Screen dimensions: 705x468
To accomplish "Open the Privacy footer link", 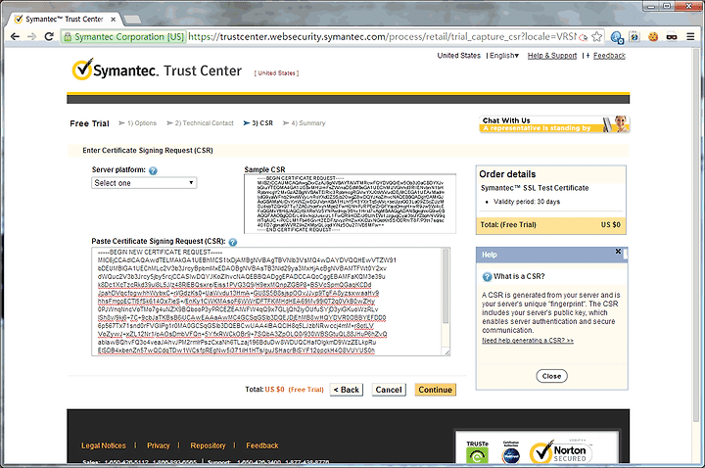I will [x=159, y=445].
